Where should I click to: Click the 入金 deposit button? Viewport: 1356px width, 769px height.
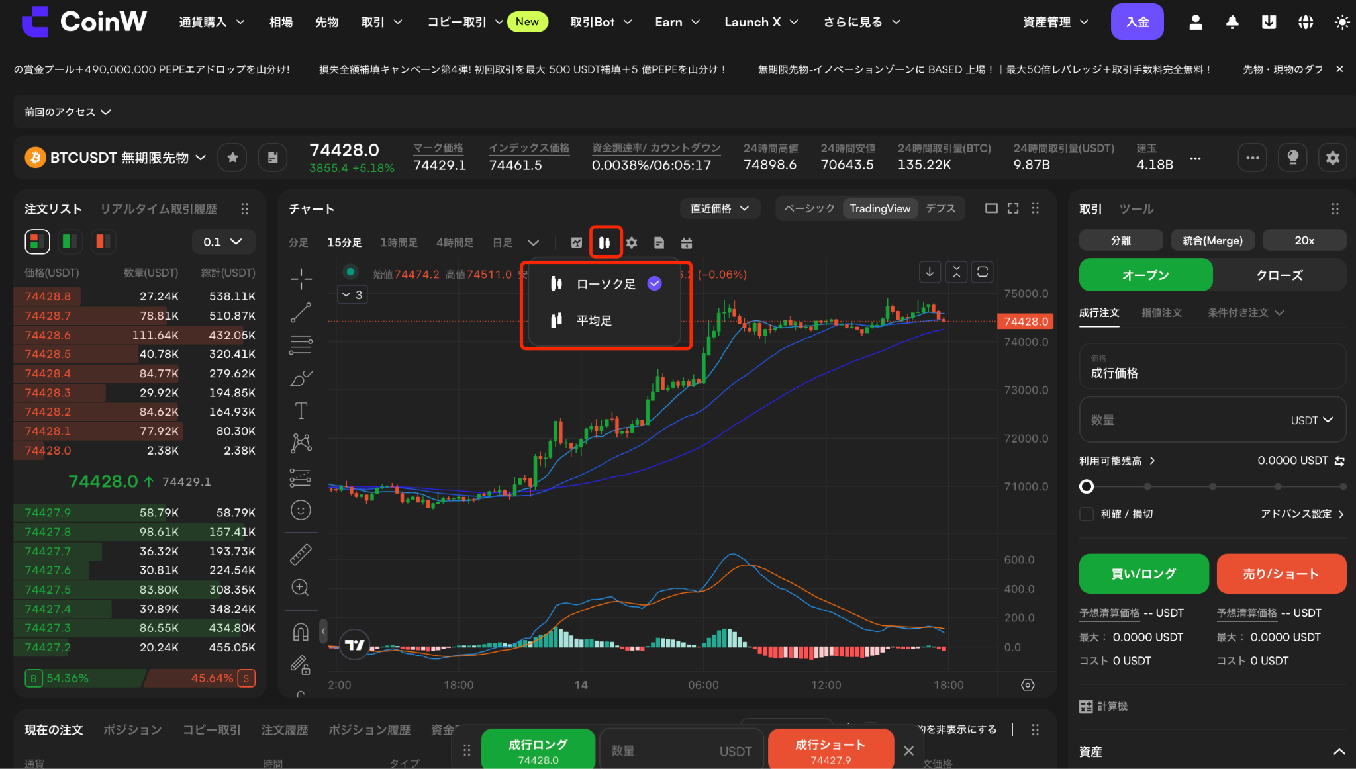point(1137,22)
